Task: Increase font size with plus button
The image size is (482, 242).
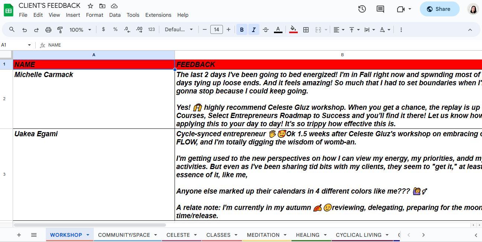Action: pos(229,29)
